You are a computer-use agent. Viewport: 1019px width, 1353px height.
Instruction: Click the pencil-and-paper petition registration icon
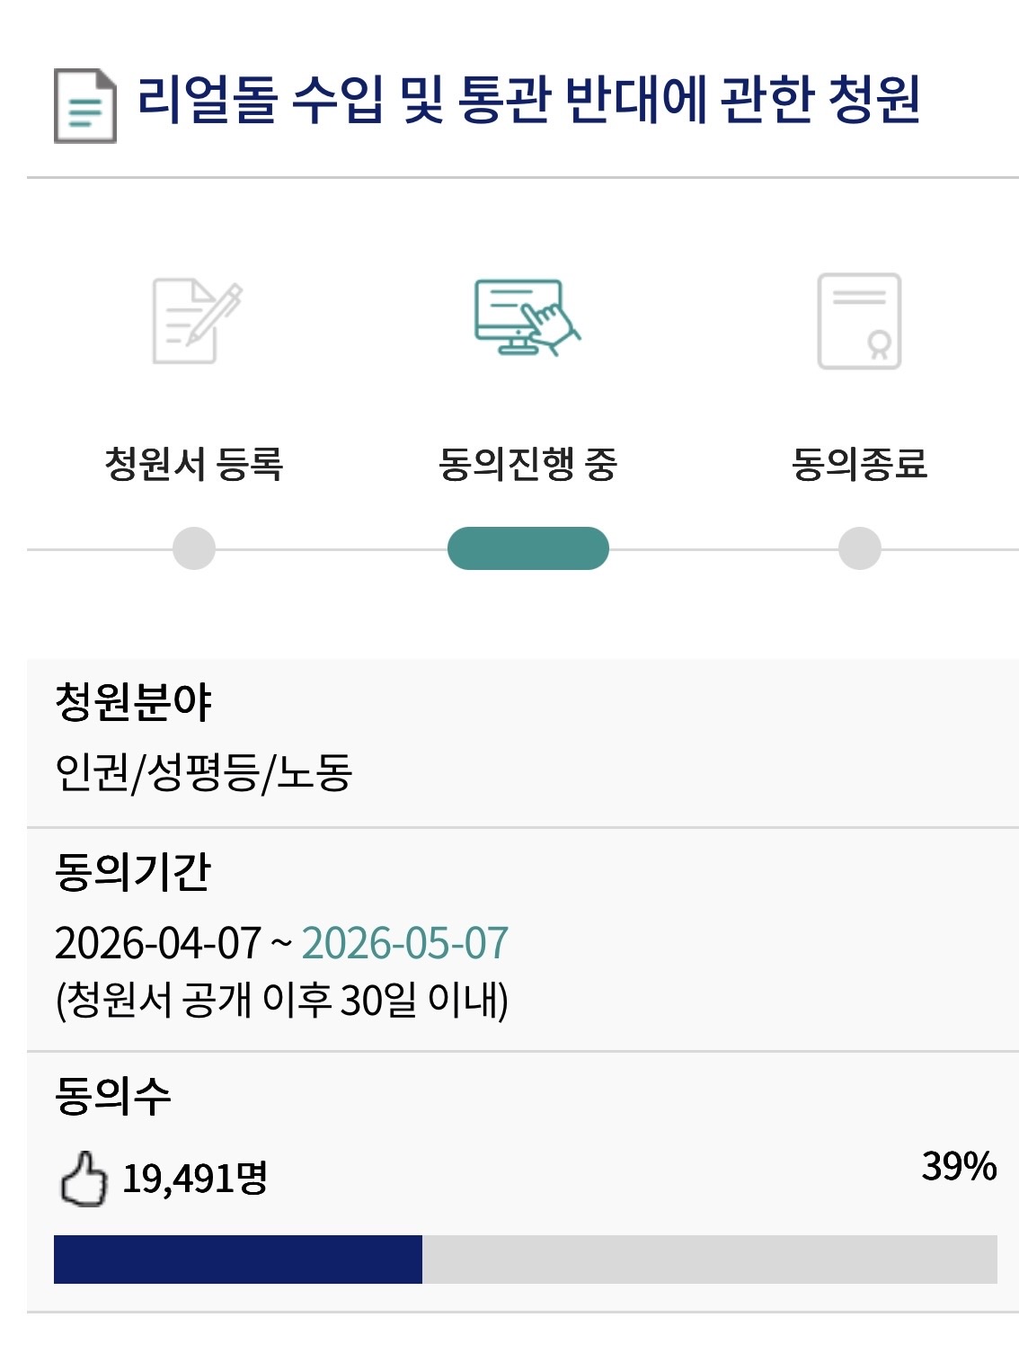point(197,321)
